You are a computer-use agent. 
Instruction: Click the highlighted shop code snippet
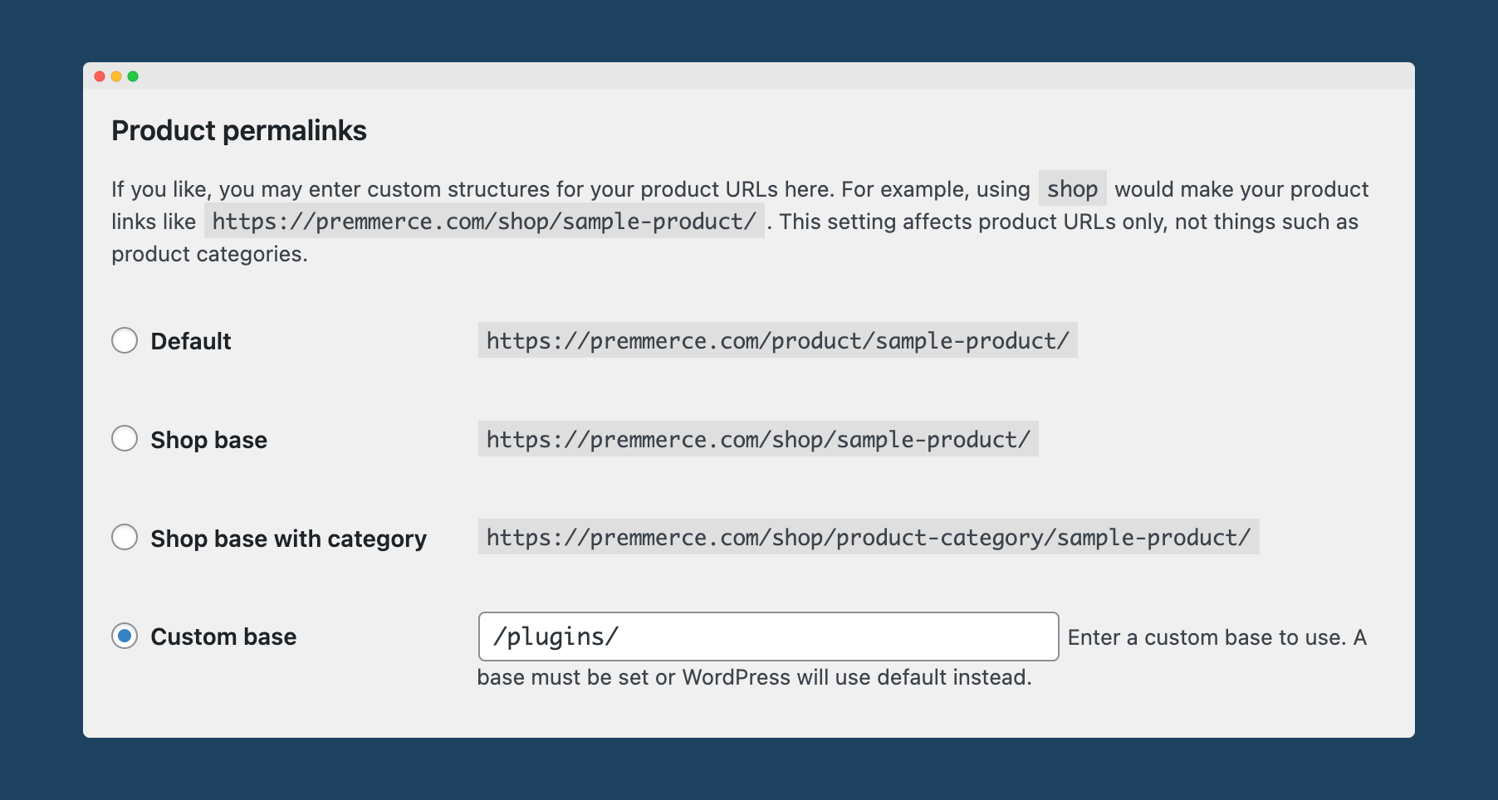pyautogui.click(x=1072, y=189)
